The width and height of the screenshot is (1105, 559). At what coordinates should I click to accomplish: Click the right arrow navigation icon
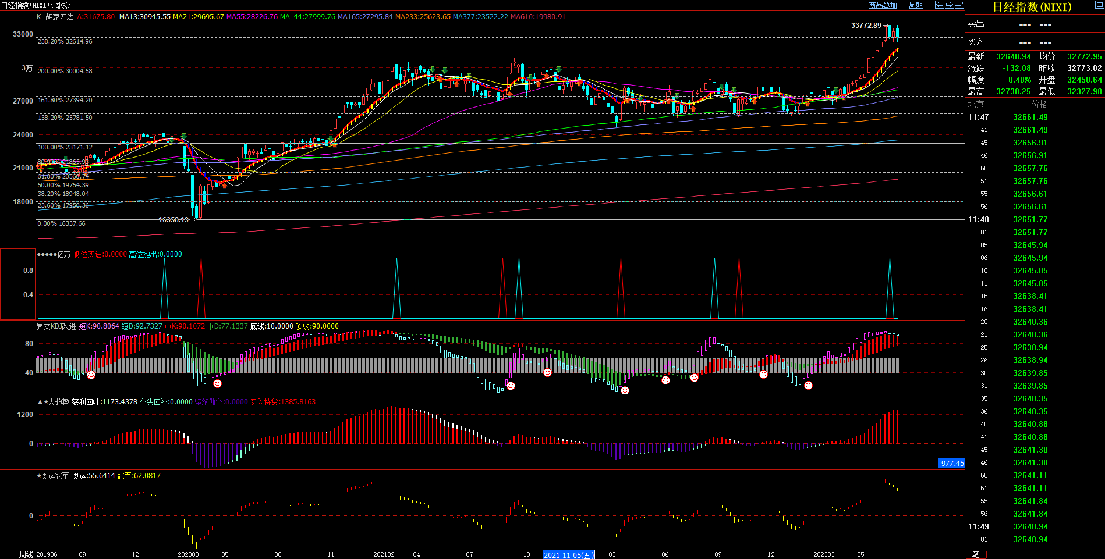[x=949, y=5]
